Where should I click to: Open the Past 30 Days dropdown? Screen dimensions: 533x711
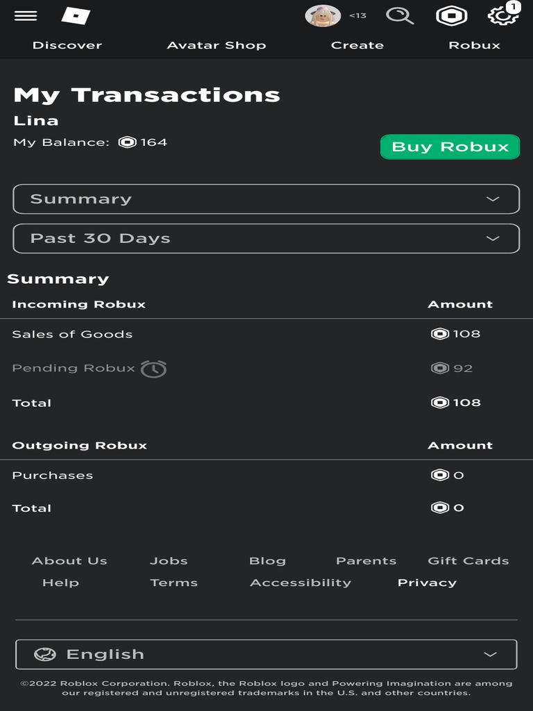tap(266, 238)
